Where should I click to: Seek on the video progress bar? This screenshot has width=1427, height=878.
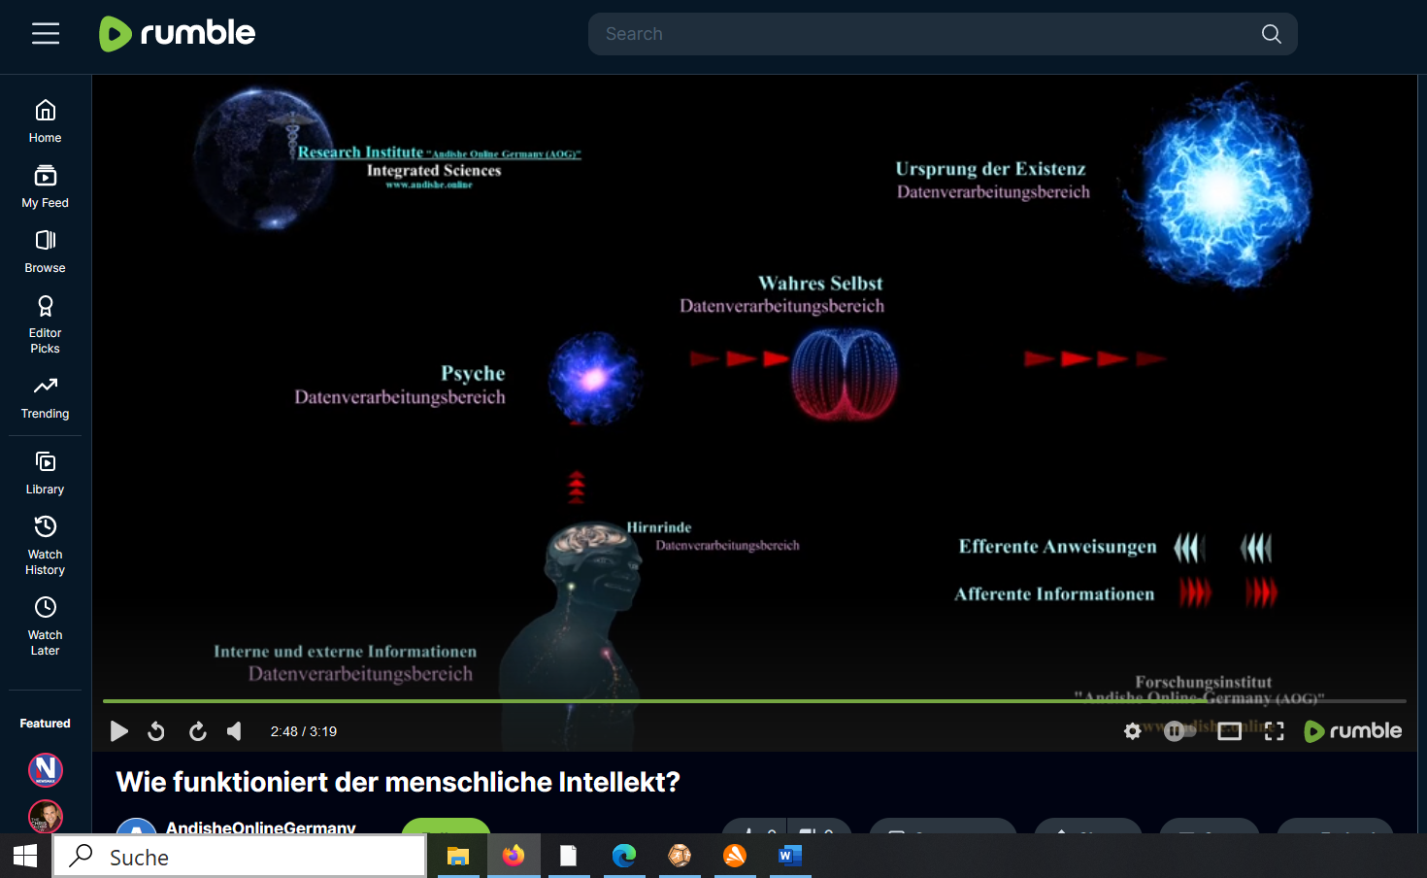pos(754,700)
